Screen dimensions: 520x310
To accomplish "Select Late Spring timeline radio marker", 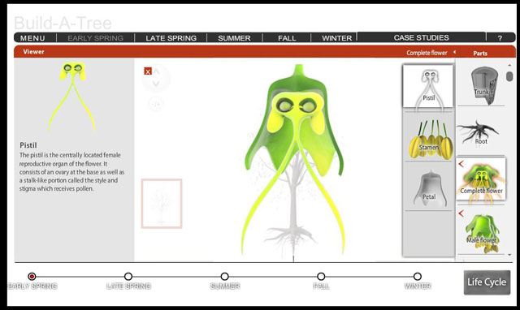I will (x=128, y=276).
